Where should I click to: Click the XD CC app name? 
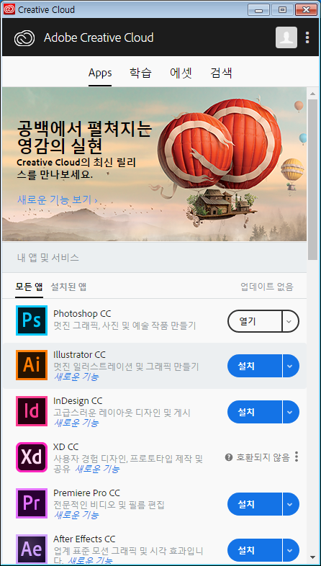[65, 447]
